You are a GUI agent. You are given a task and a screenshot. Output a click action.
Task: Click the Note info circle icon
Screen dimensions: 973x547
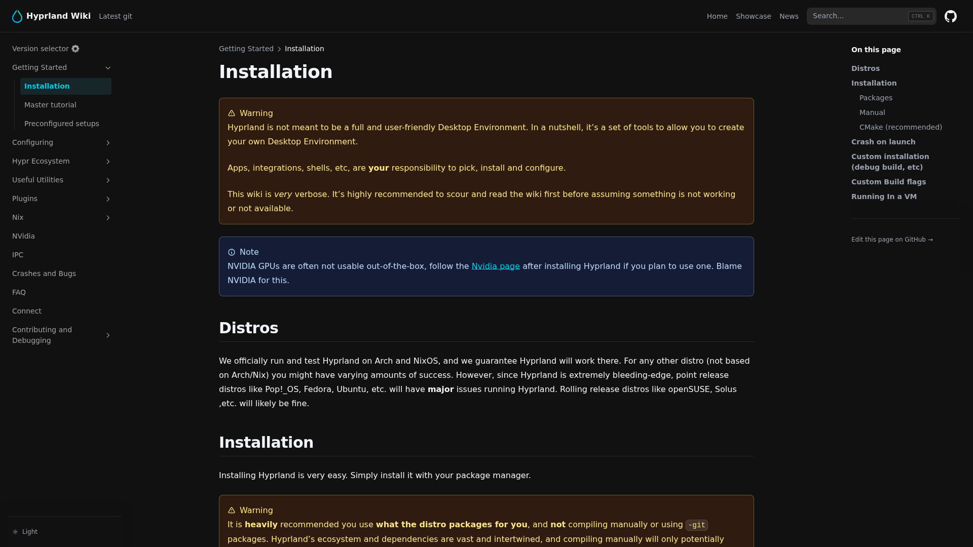point(232,252)
